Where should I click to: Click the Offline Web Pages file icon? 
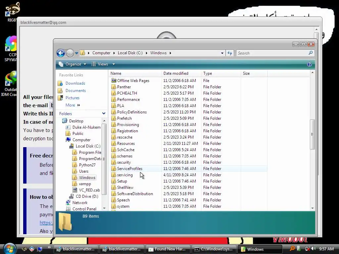click(x=114, y=81)
